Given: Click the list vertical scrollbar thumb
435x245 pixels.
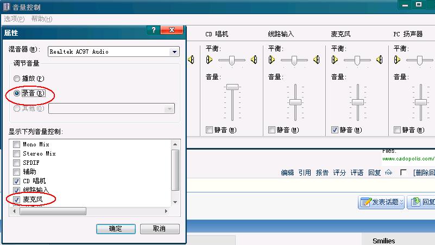Looking at the screenshot, I should (x=175, y=170).
